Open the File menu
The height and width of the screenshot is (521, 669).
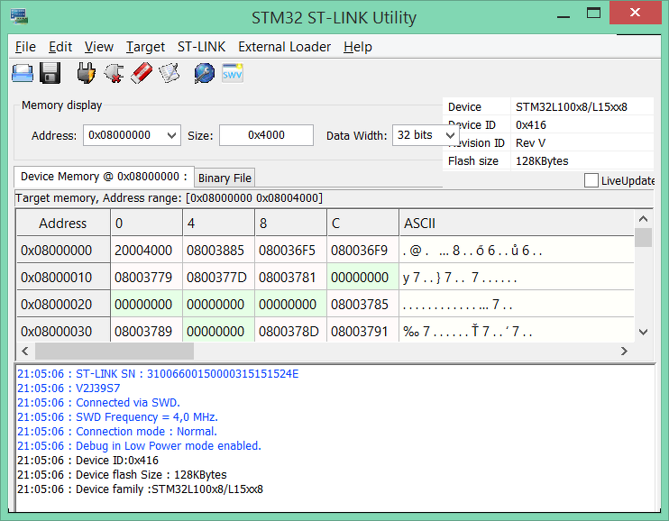[x=25, y=47]
